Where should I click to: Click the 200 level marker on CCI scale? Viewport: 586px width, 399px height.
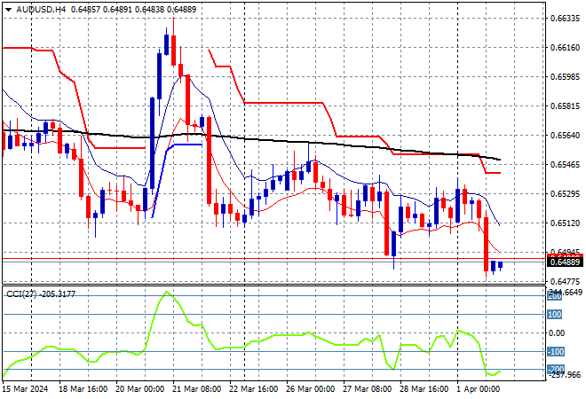click(x=555, y=297)
